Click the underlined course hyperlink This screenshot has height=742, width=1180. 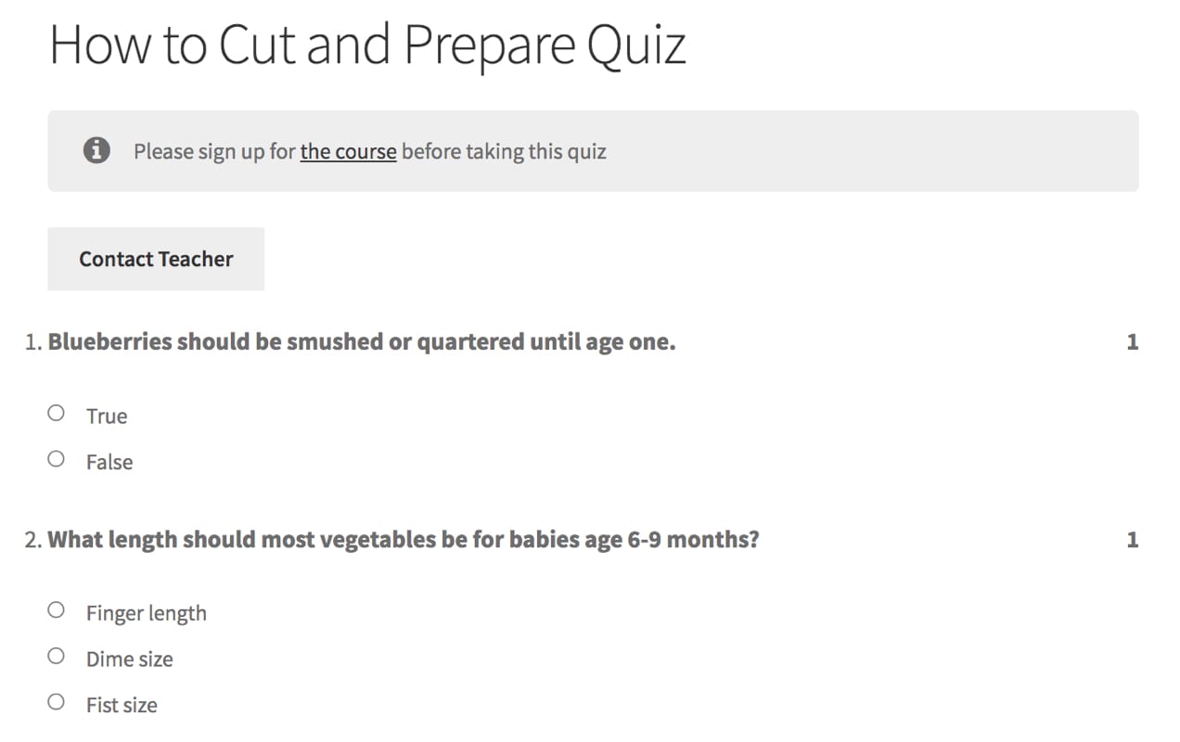coord(348,151)
